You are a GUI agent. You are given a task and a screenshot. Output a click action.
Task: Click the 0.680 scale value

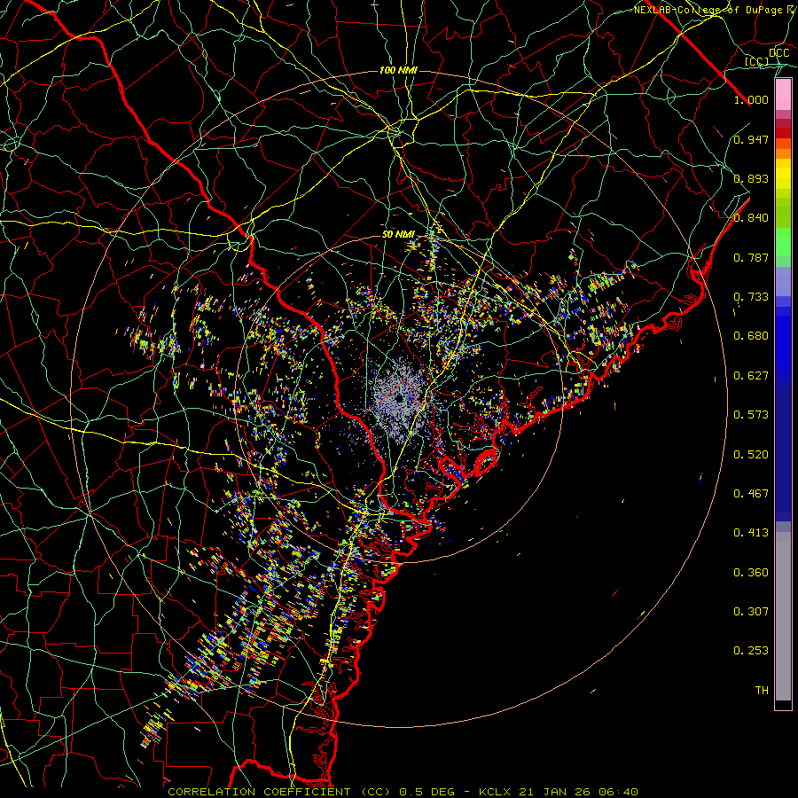click(x=751, y=336)
